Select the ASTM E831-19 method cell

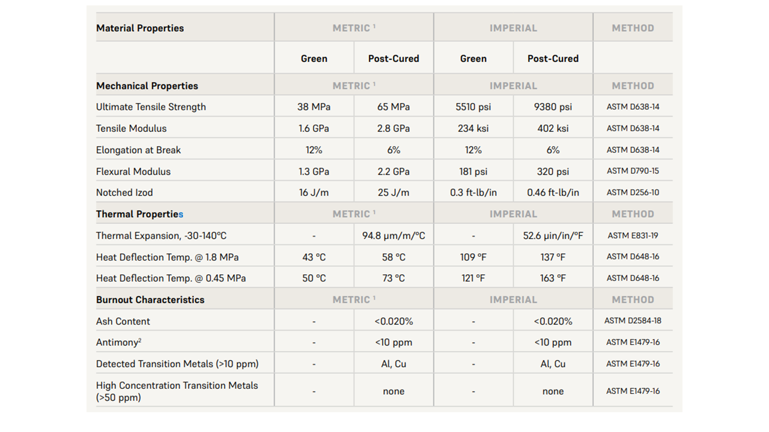coord(633,236)
